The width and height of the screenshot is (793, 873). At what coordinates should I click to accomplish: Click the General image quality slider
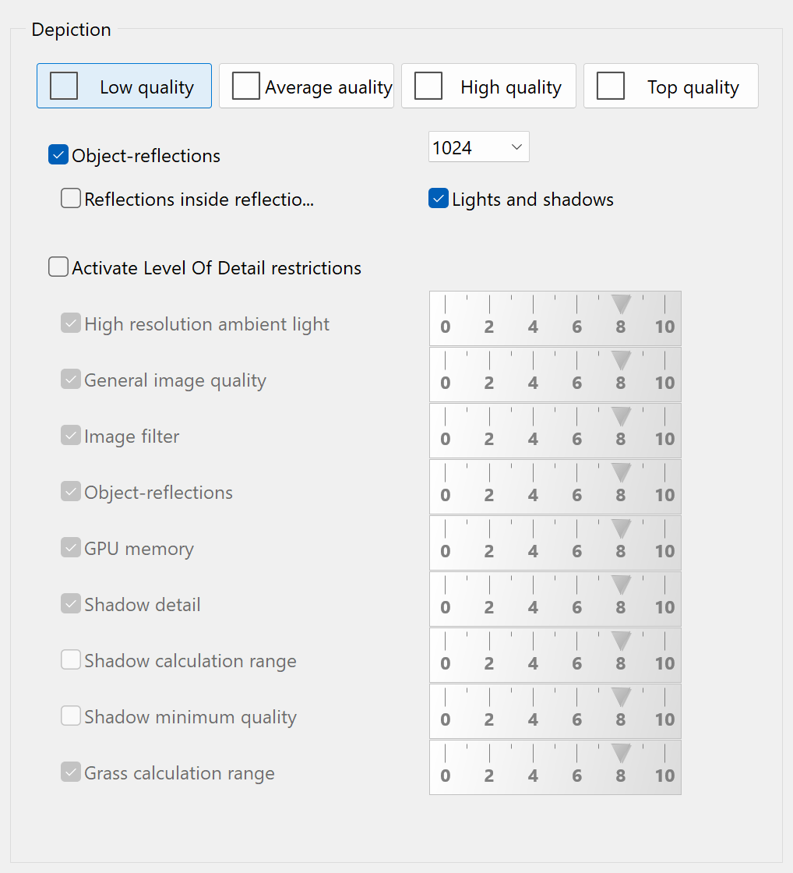tap(555, 375)
